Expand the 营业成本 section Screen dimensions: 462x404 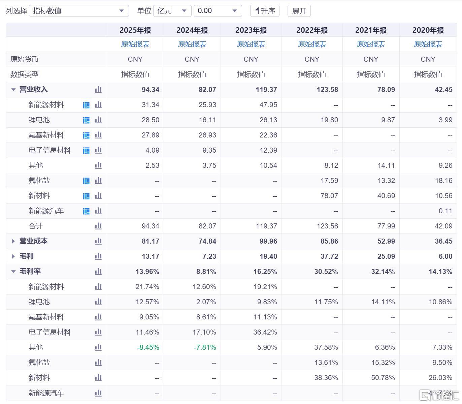[x=13, y=241]
